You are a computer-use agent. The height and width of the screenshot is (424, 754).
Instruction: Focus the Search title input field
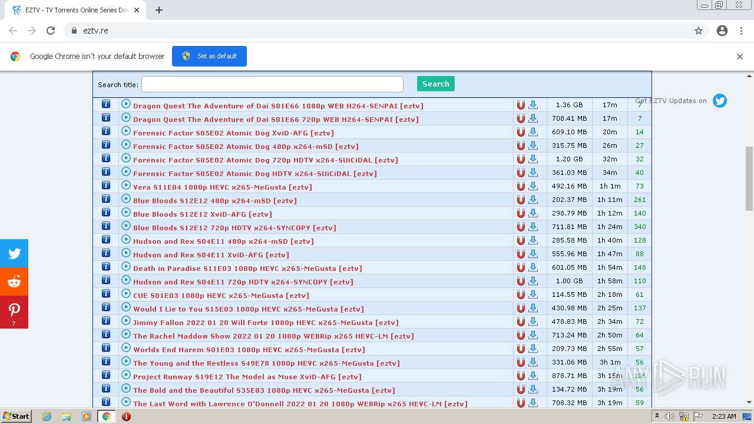point(272,84)
